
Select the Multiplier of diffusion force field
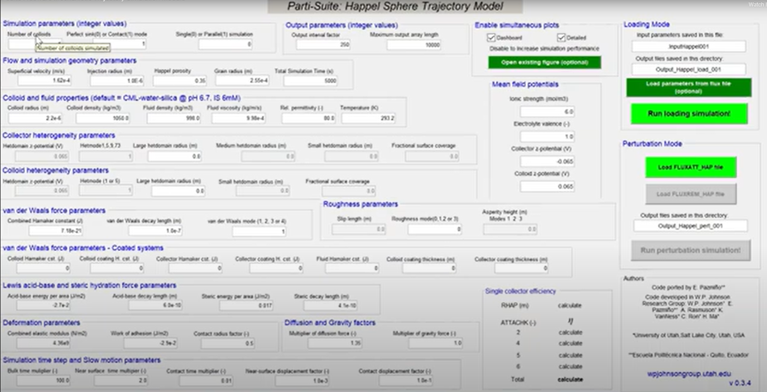pyautogui.click(x=335, y=343)
